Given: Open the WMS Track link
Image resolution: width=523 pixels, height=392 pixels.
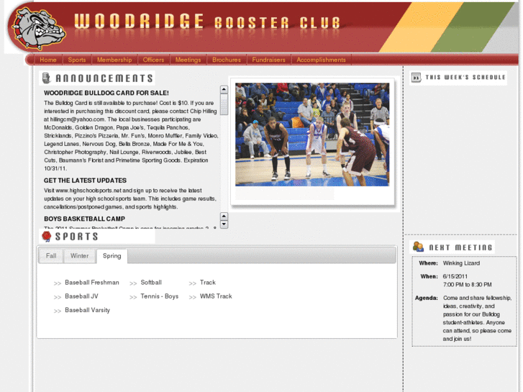Looking at the screenshot, I should (216, 296).
